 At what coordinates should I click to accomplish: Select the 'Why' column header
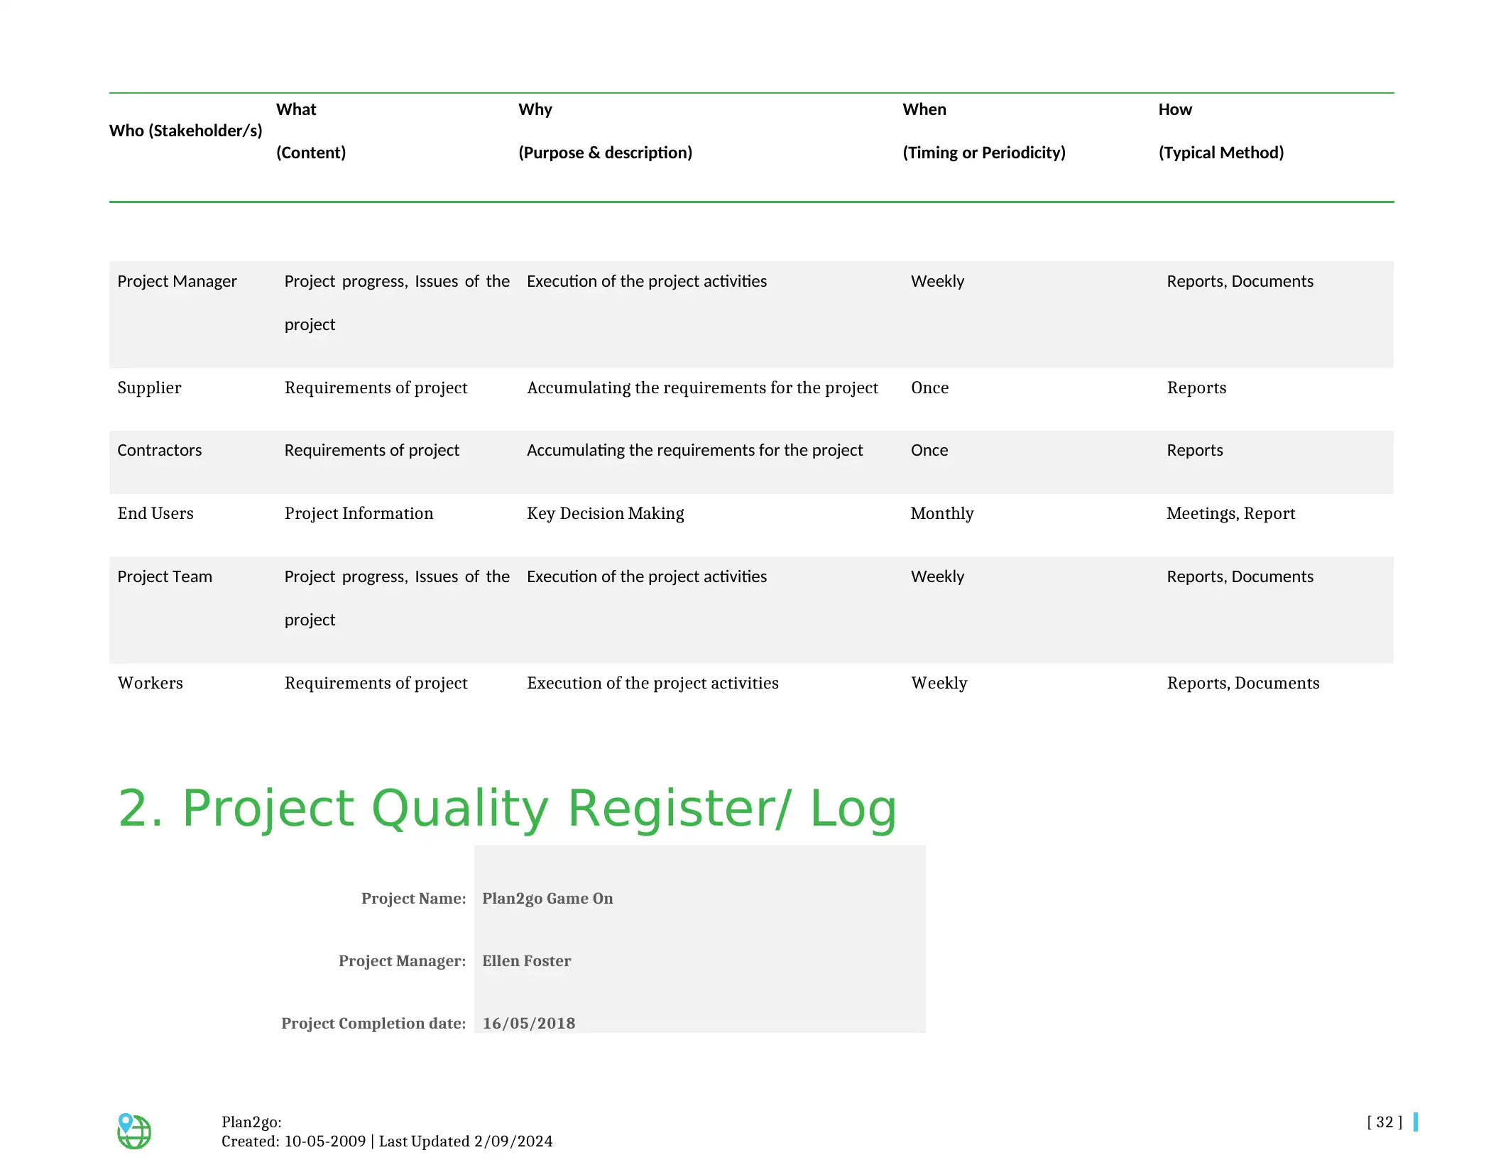(x=535, y=109)
